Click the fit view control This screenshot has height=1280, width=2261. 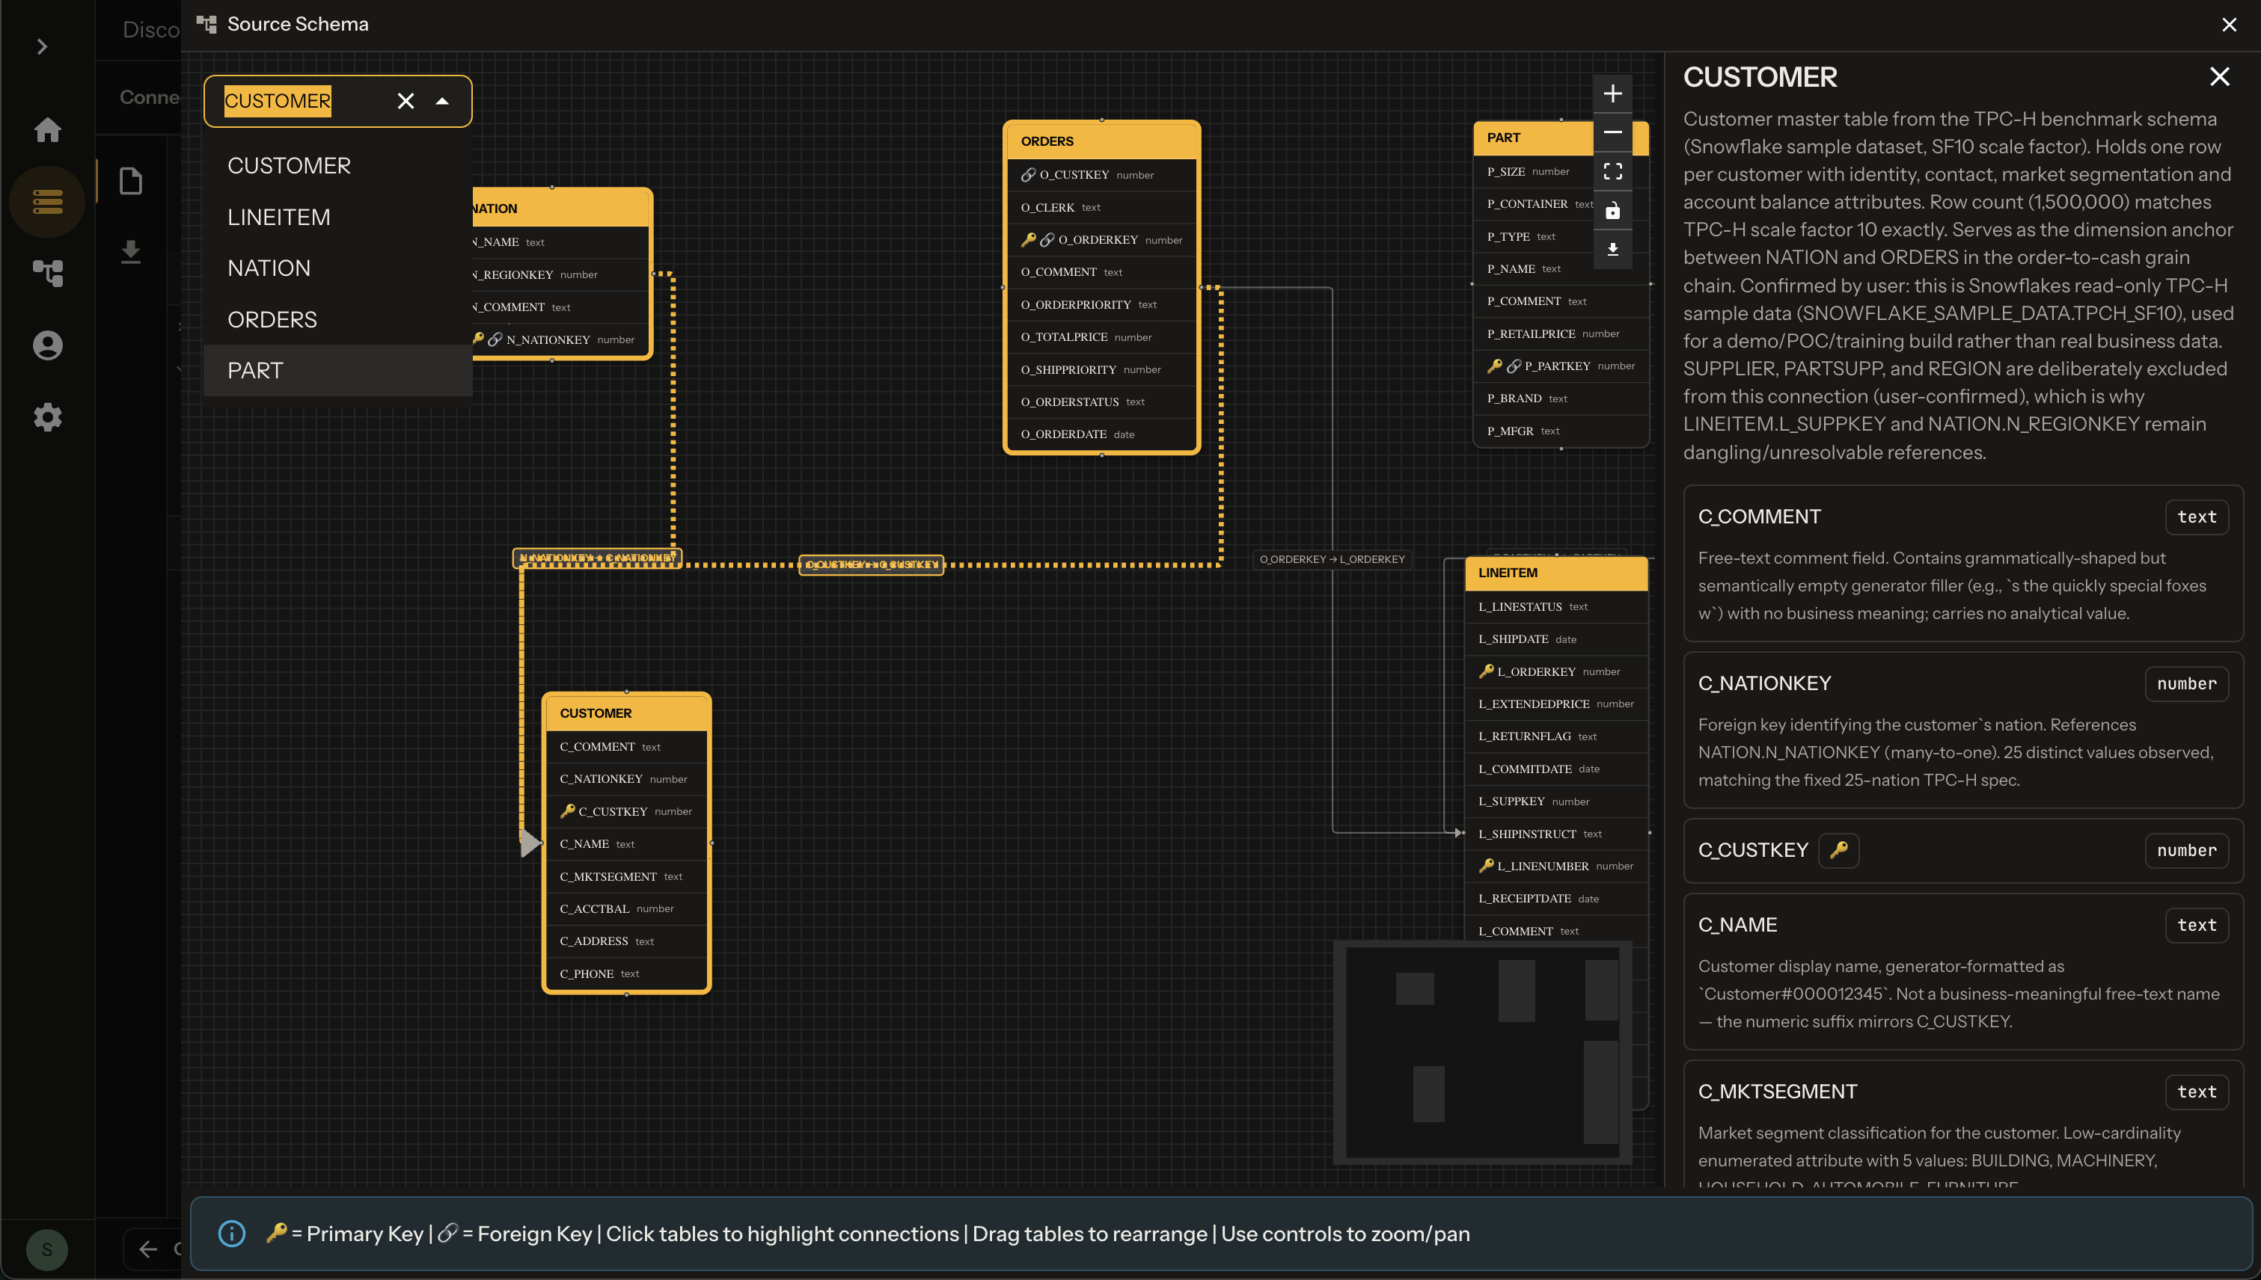pyautogui.click(x=1612, y=171)
